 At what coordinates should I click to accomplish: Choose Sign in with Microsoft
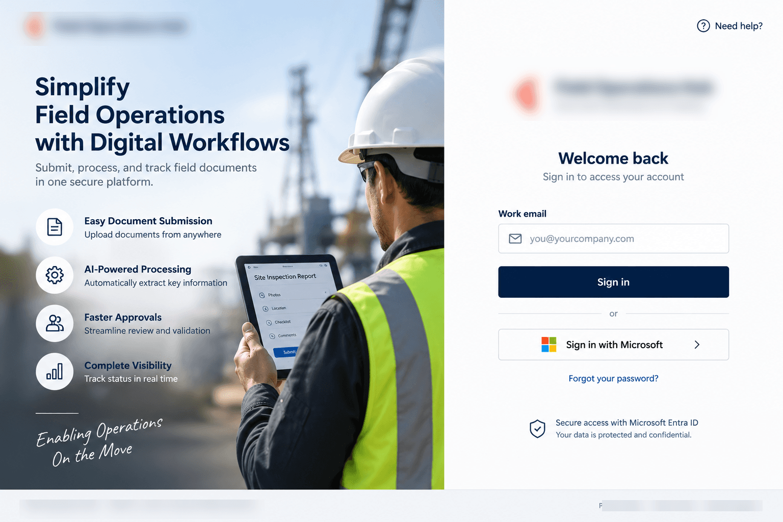pos(613,345)
